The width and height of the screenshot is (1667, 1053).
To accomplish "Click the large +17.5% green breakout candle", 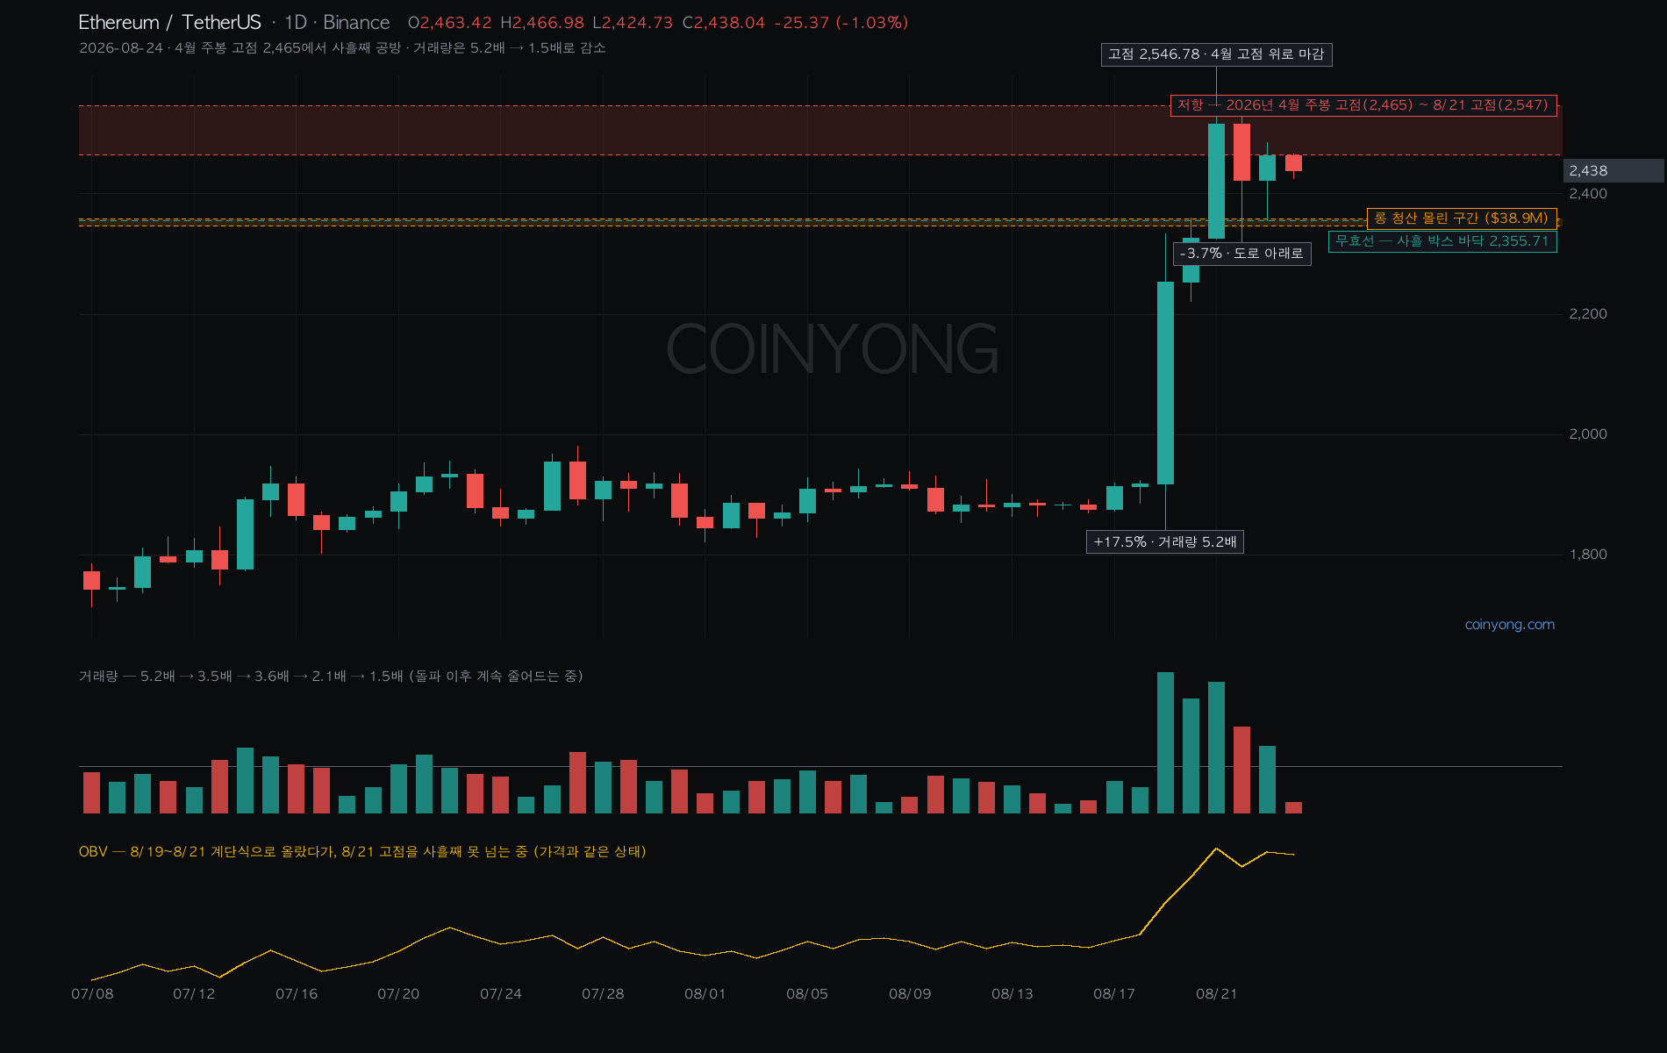I will pyautogui.click(x=1165, y=383).
